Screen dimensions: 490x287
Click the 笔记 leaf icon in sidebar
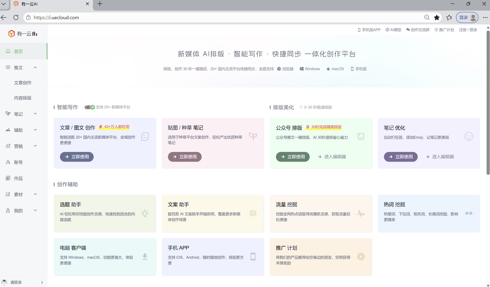click(x=8, y=114)
